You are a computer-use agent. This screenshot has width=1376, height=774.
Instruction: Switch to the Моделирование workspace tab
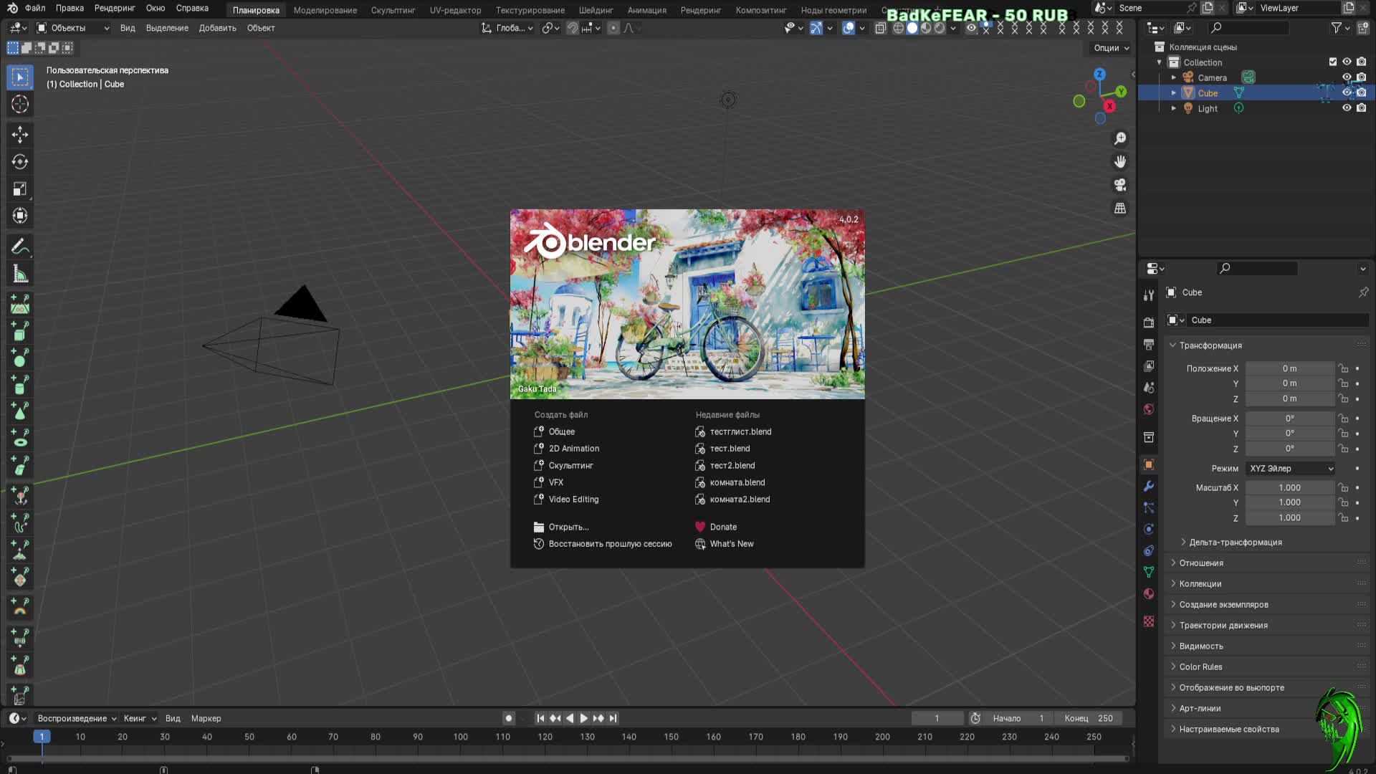325,10
